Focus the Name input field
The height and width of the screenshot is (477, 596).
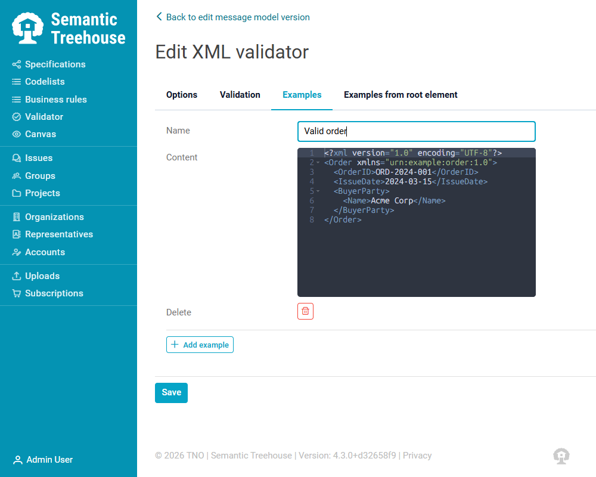(x=416, y=131)
